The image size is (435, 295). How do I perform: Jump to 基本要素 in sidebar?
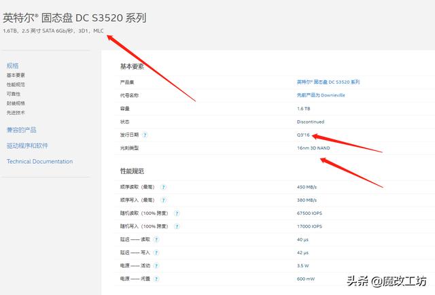click(x=16, y=75)
